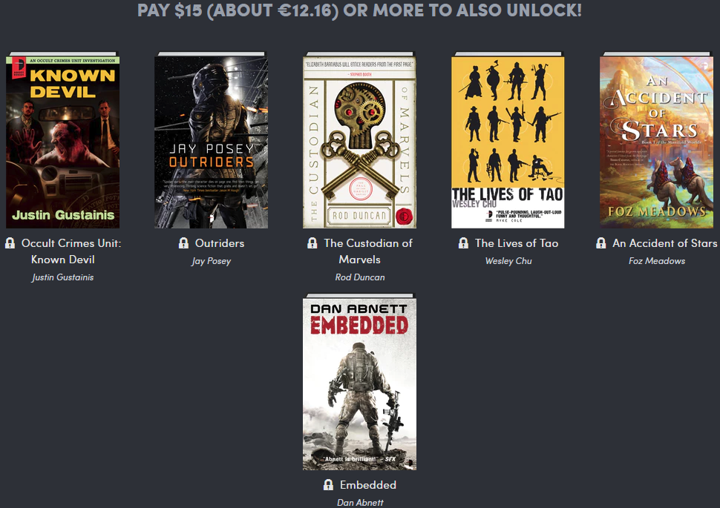Screen dimensions: 720x508
Task: Select An Accident of Stars title text
Action: tap(665, 243)
